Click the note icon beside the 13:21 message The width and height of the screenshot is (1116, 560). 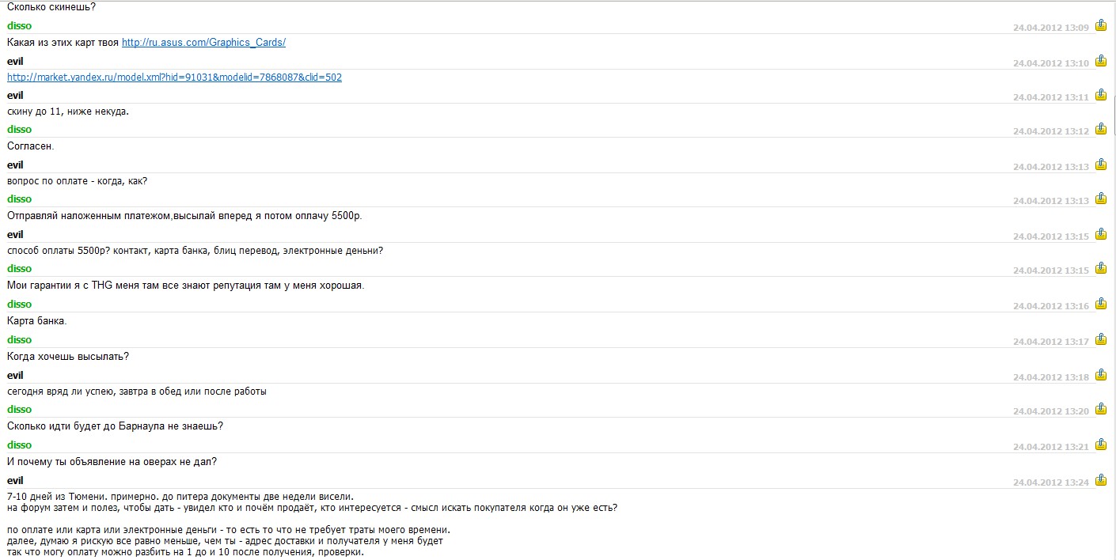[1100, 445]
